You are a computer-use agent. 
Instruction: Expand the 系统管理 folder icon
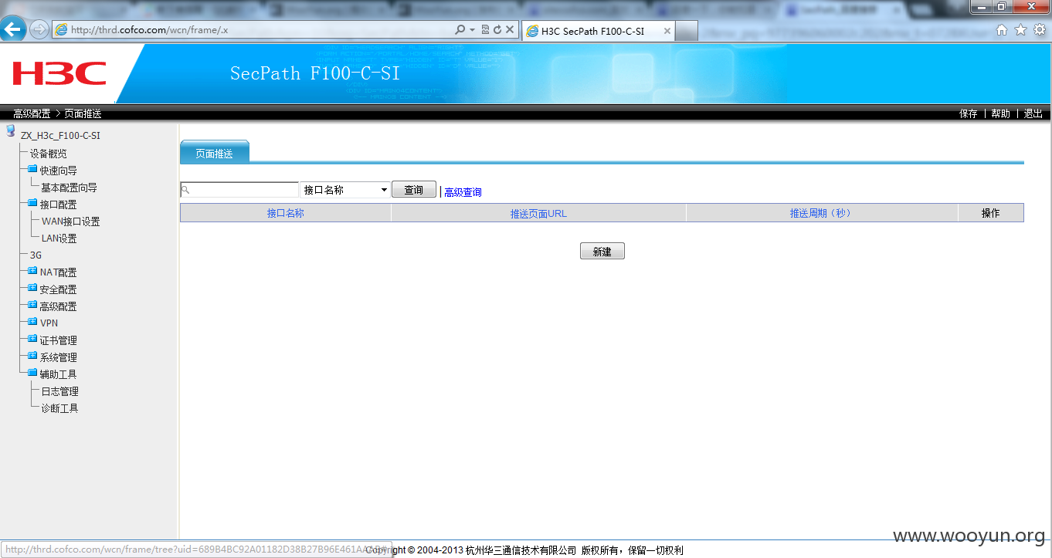pos(32,356)
